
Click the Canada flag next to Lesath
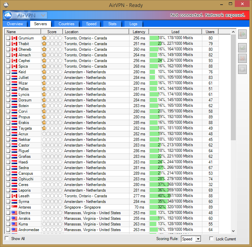(14, 196)
